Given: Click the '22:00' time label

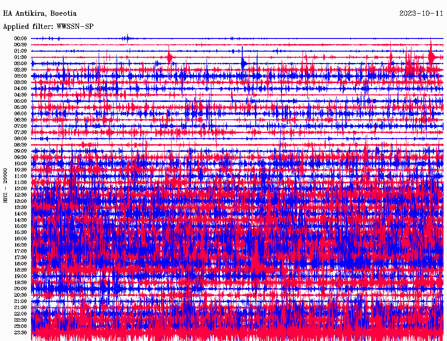Looking at the screenshot, I should point(21,313).
